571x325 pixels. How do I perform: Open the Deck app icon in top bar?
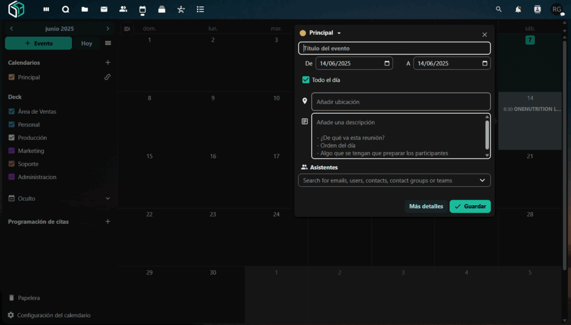pos(162,9)
